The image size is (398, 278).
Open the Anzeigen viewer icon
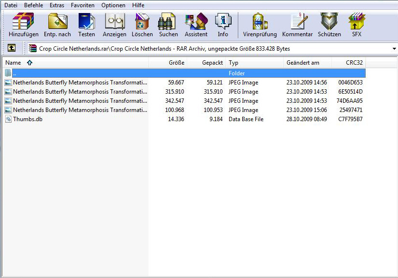(x=114, y=25)
